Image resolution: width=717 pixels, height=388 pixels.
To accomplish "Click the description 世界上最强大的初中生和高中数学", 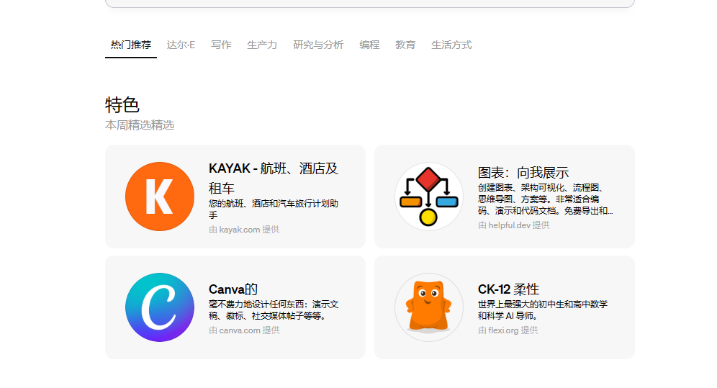I will (x=543, y=310).
